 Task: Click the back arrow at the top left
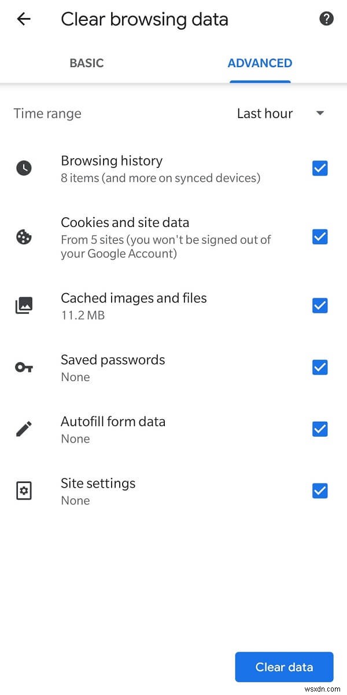pos(24,19)
